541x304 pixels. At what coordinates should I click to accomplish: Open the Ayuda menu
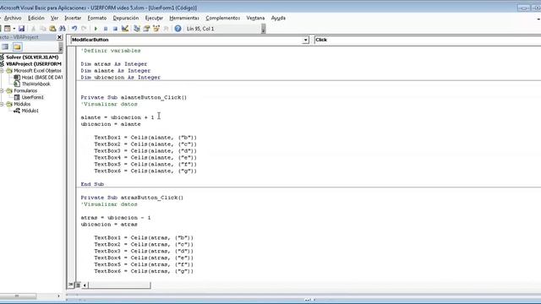pyautogui.click(x=278, y=18)
